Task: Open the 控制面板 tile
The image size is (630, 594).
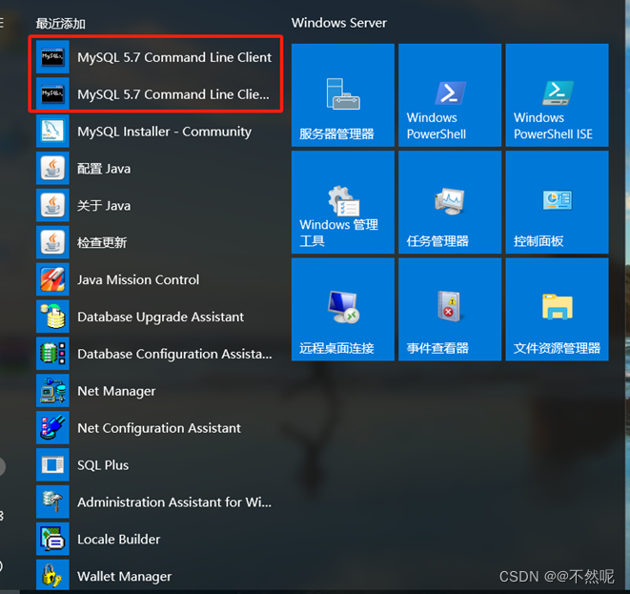Action: (557, 202)
